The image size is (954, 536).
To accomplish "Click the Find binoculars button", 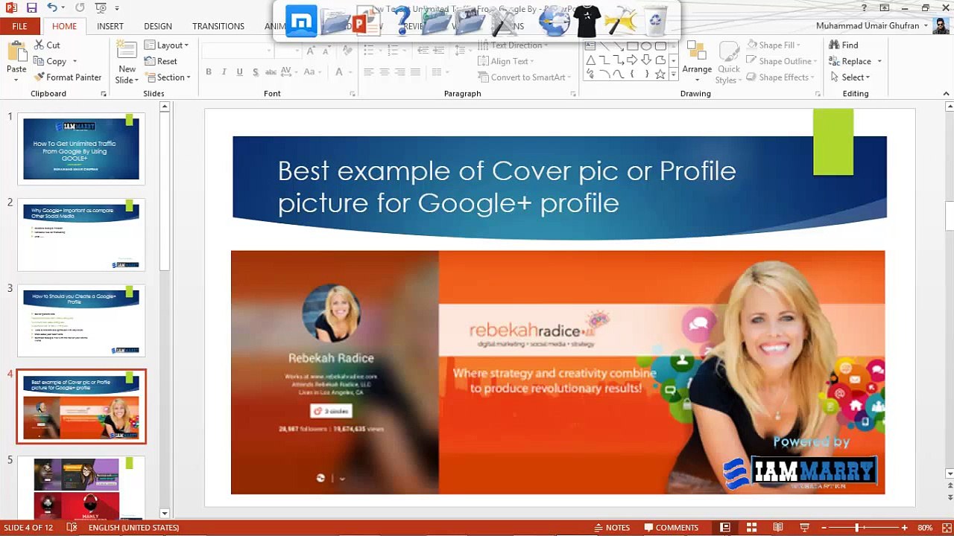I will [x=844, y=45].
